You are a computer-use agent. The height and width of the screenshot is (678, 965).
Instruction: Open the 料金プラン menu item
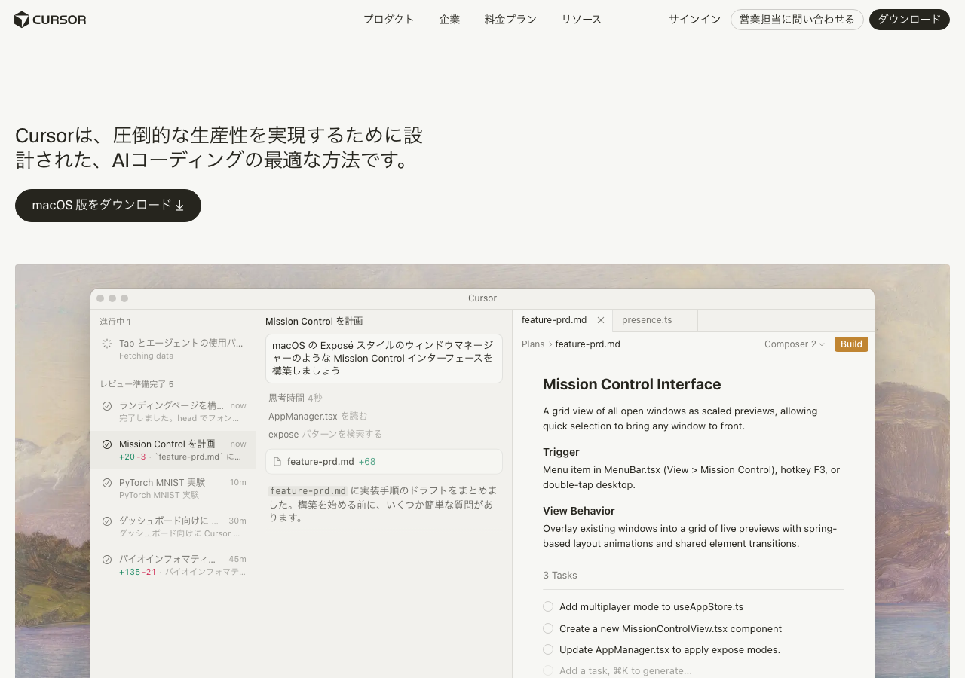pos(510,20)
